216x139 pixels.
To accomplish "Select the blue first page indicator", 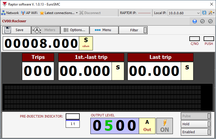I will [195, 21].
